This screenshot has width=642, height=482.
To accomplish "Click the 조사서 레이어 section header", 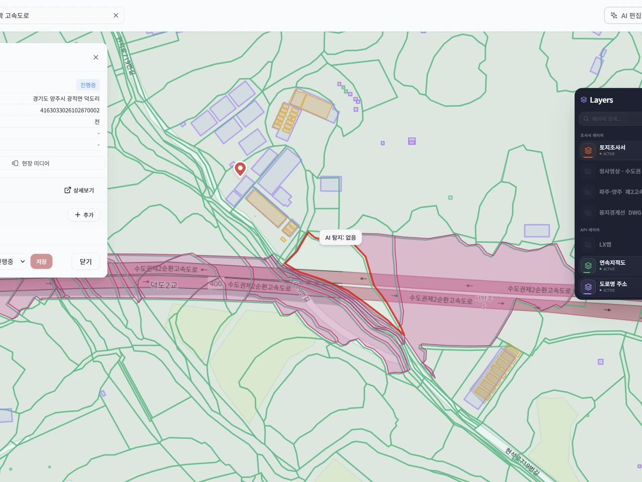I will pyautogui.click(x=592, y=135).
